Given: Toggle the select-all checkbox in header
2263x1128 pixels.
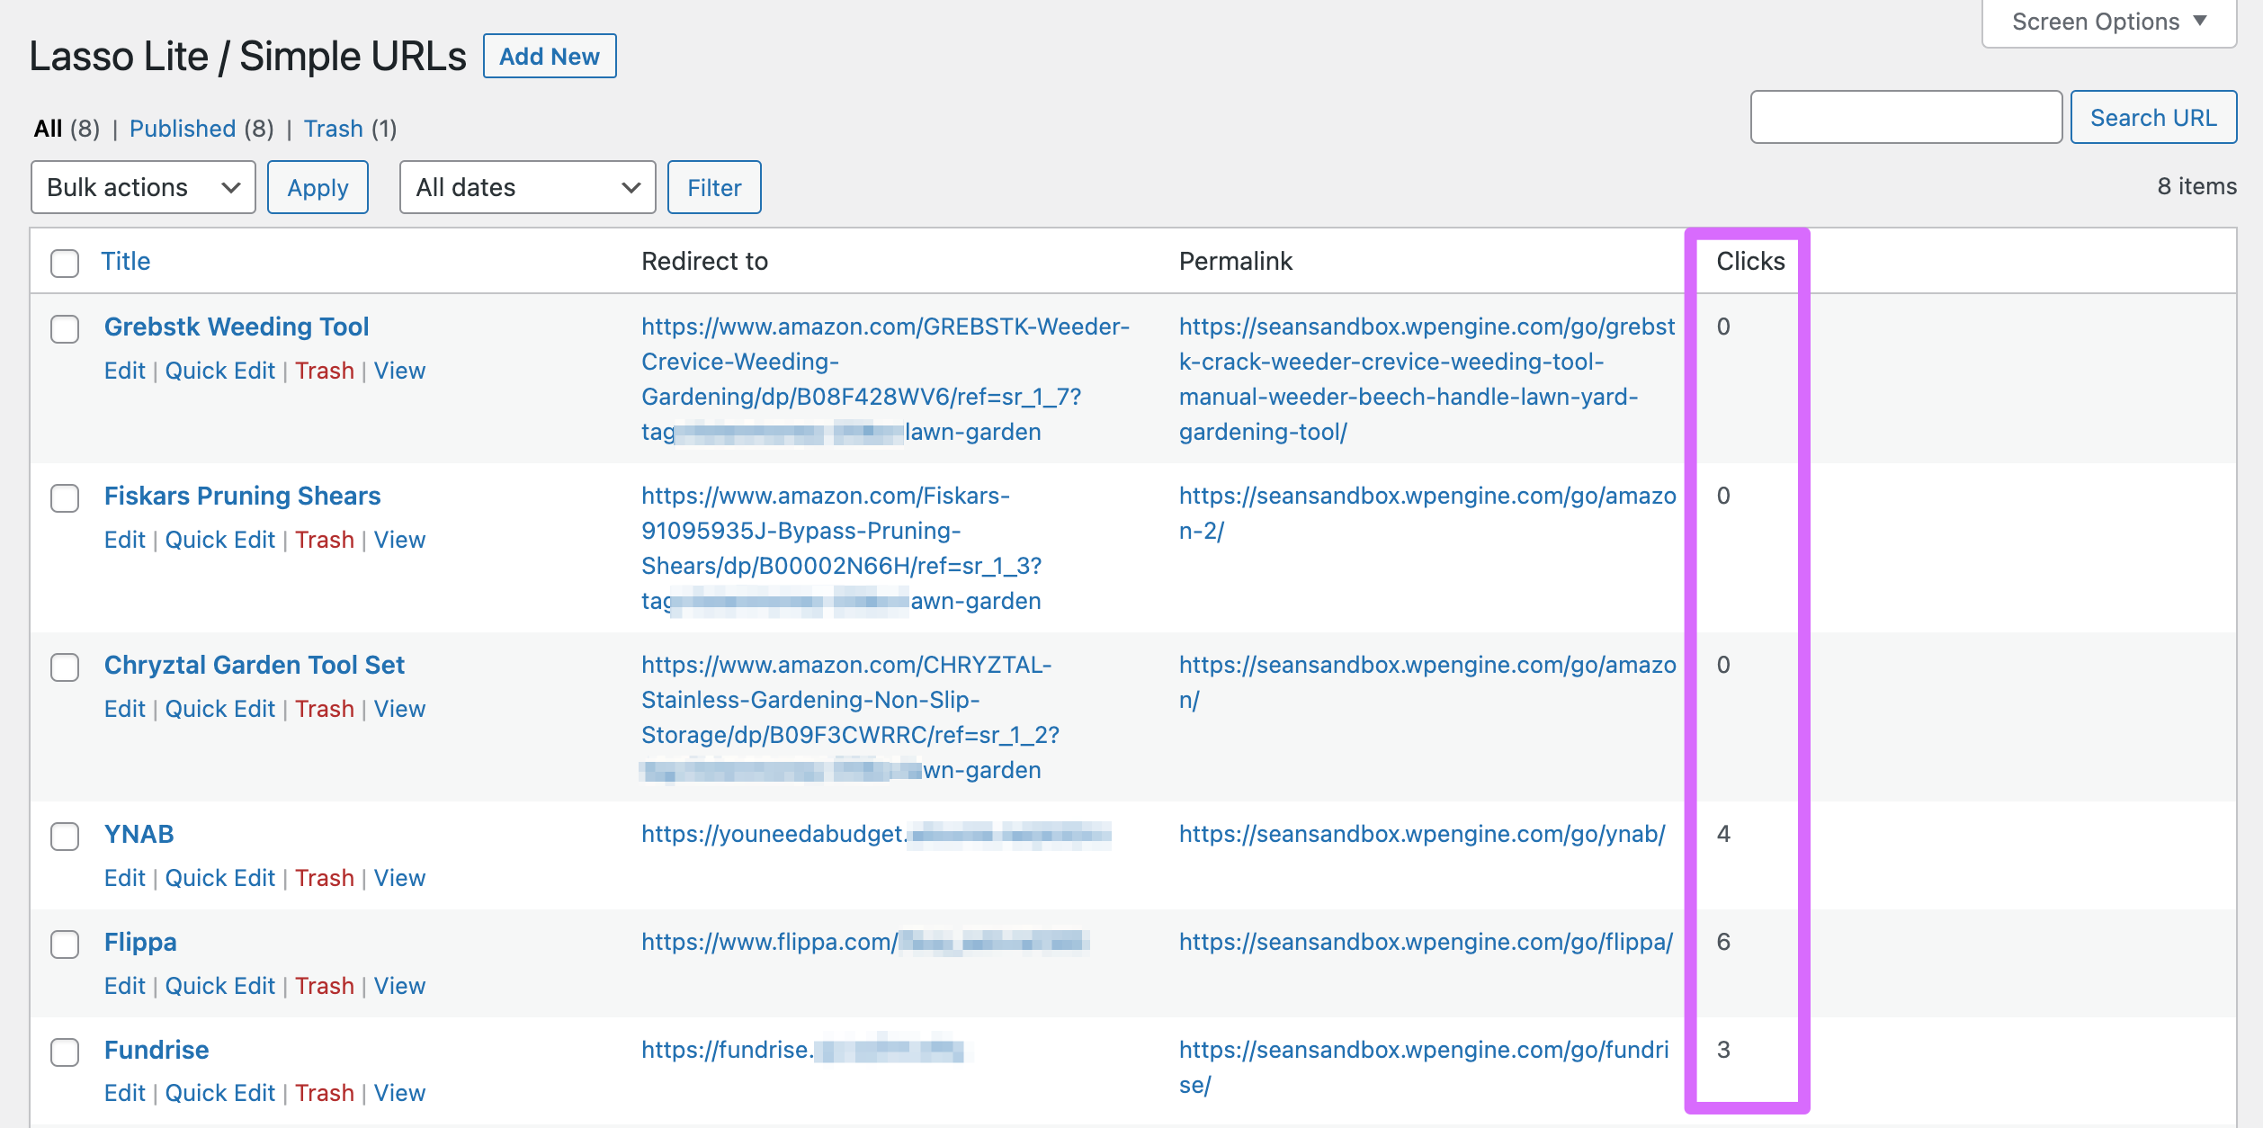Looking at the screenshot, I should tap(65, 263).
